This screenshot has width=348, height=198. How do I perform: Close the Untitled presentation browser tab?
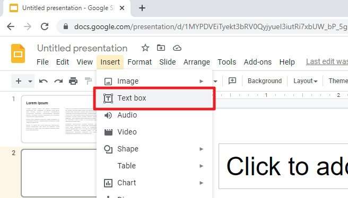pos(122,8)
